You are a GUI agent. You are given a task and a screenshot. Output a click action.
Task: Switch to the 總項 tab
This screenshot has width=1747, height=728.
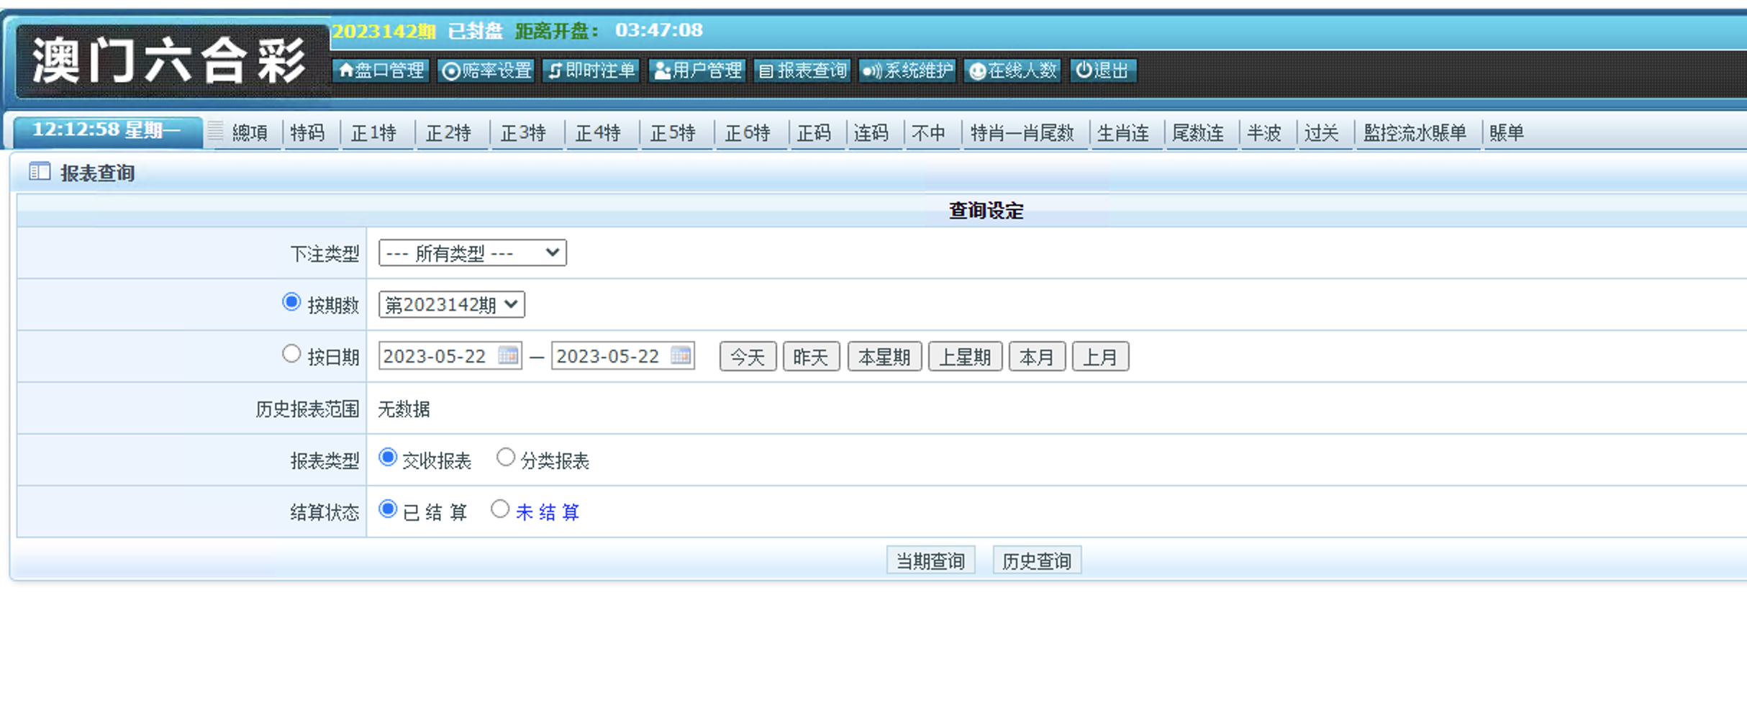tap(250, 133)
